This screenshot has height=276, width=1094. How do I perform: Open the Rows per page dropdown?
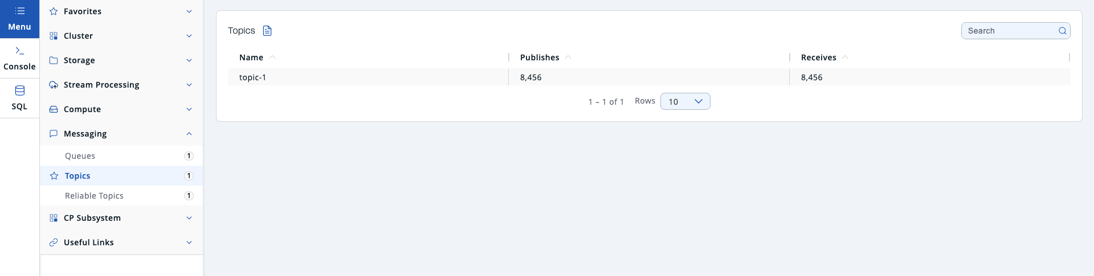[x=685, y=101]
